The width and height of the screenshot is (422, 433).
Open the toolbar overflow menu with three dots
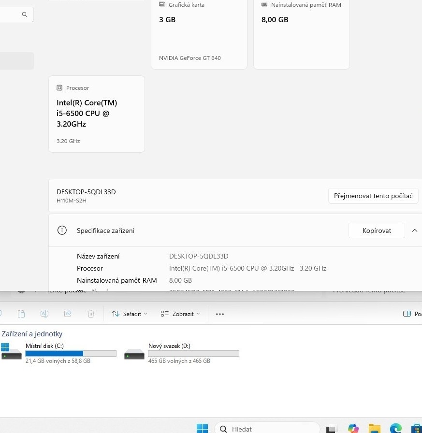pyautogui.click(x=220, y=314)
